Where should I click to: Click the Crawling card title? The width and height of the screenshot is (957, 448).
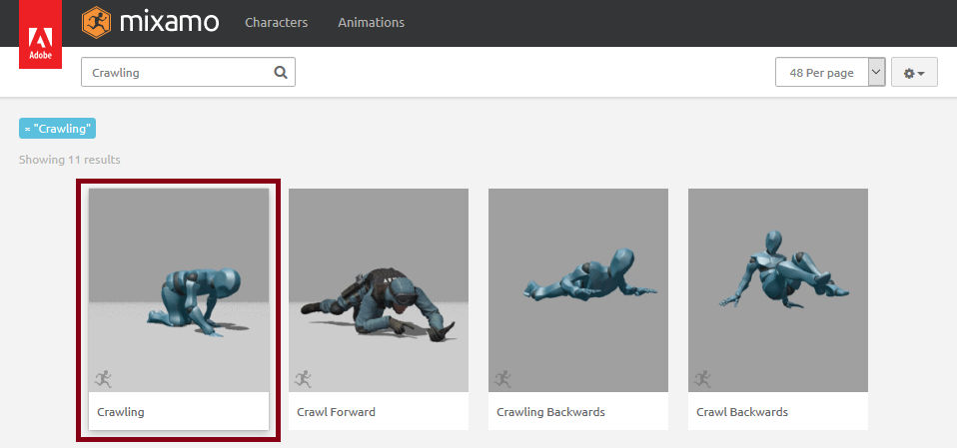click(x=121, y=412)
